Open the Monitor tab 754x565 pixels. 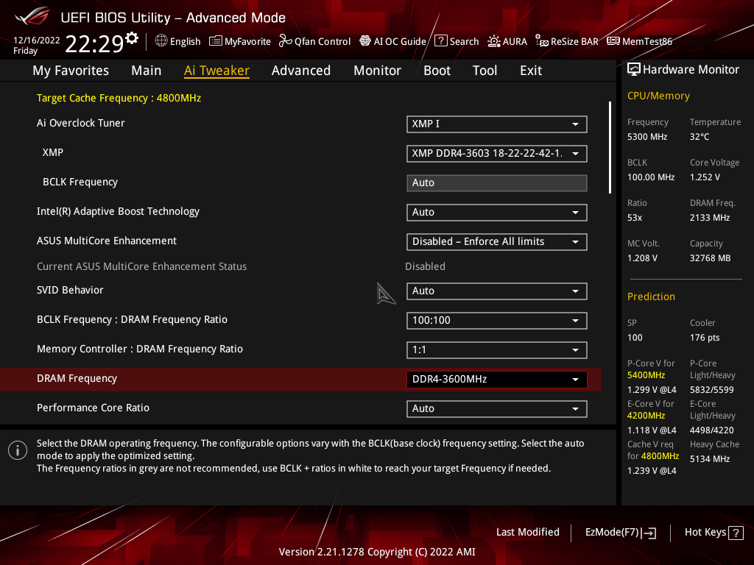coord(378,71)
